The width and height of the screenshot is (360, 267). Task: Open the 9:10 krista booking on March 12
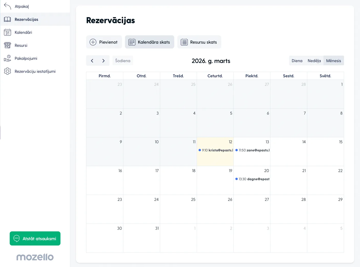[216, 150]
